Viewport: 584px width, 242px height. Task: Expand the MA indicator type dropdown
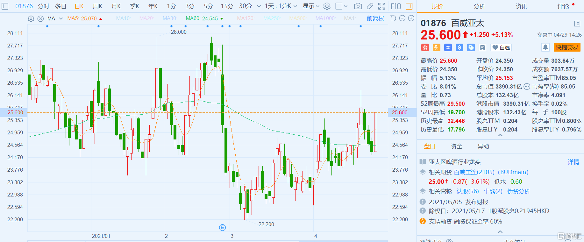(x=61, y=18)
